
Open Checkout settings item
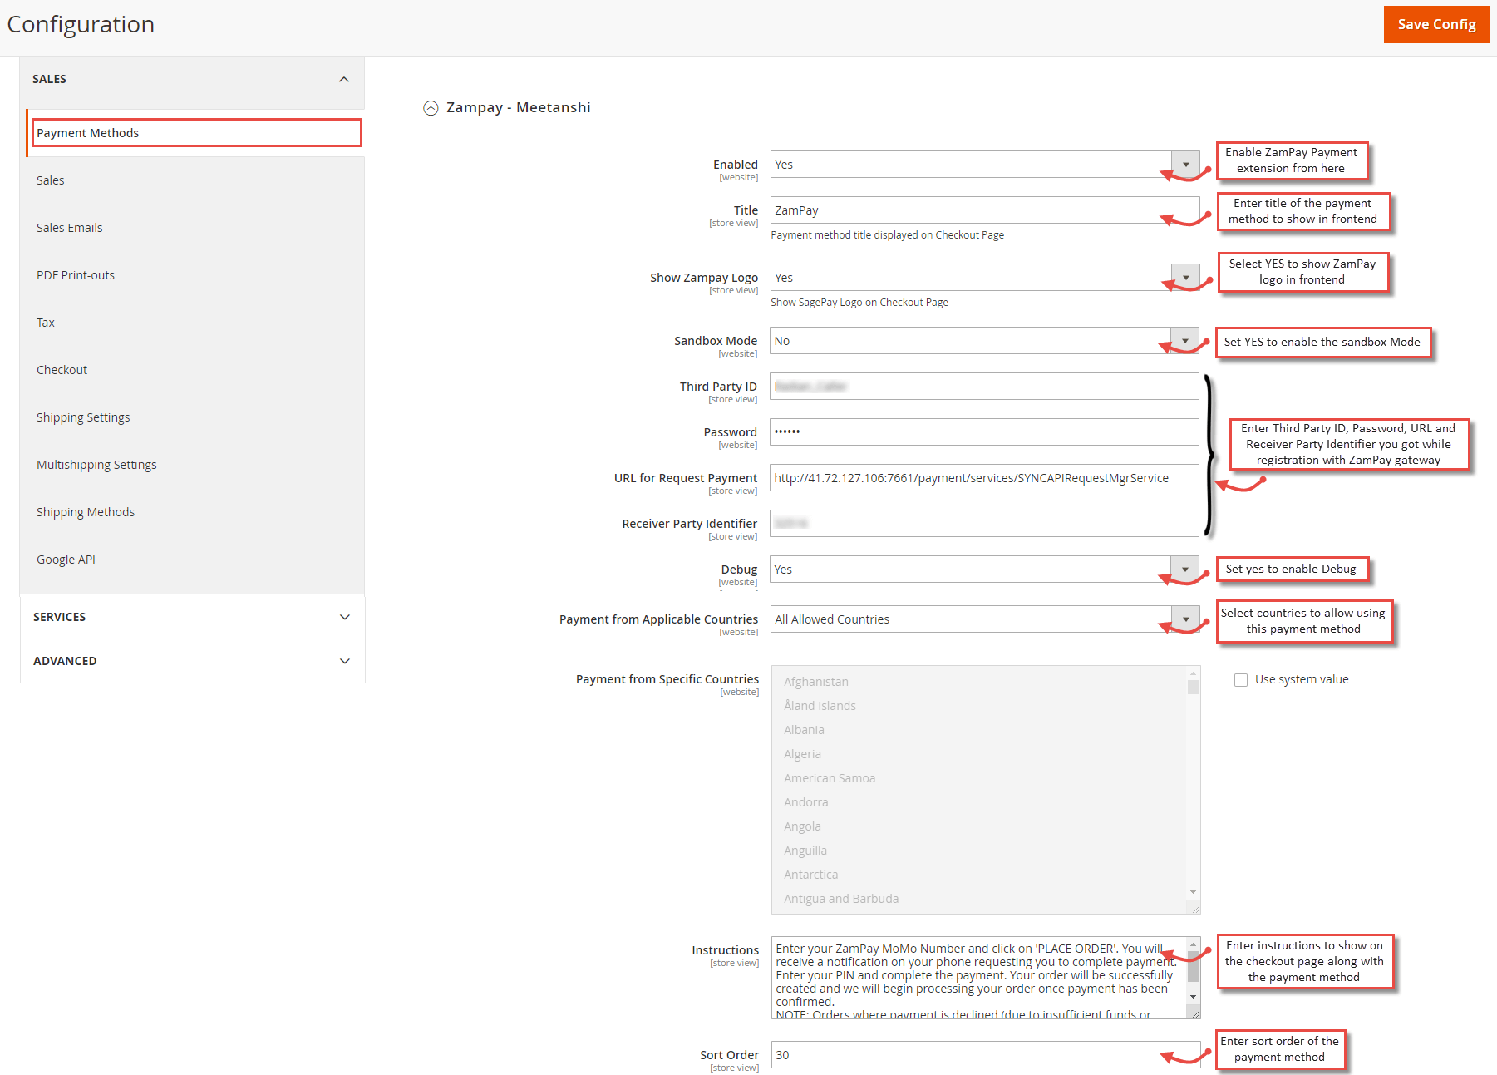[62, 370]
